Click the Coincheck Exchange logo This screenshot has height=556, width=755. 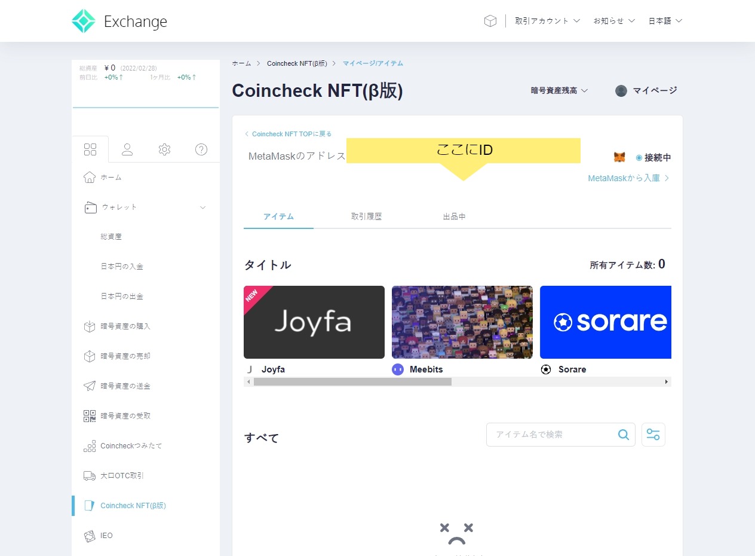pyautogui.click(x=119, y=21)
